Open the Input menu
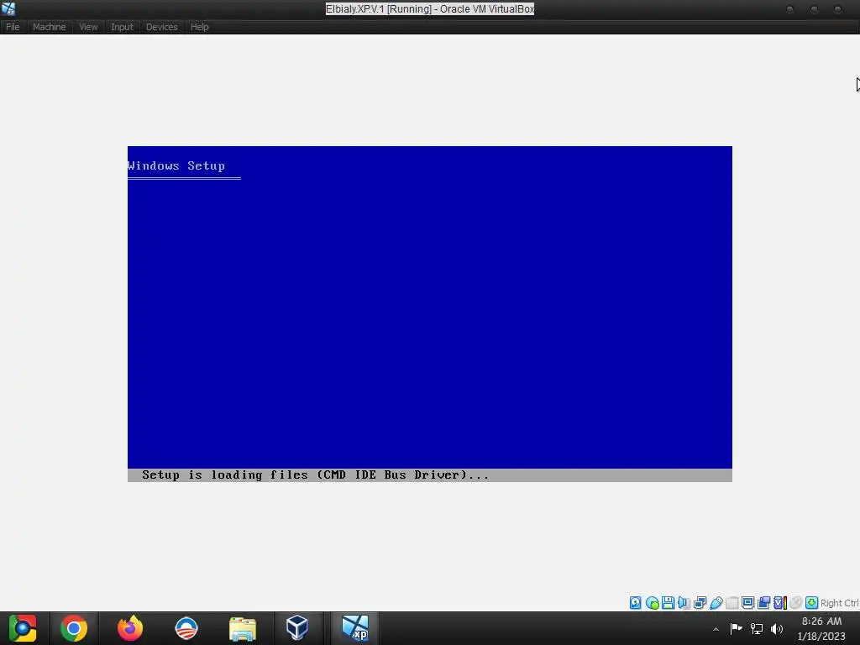This screenshot has width=860, height=645. pyautogui.click(x=122, y=27)
